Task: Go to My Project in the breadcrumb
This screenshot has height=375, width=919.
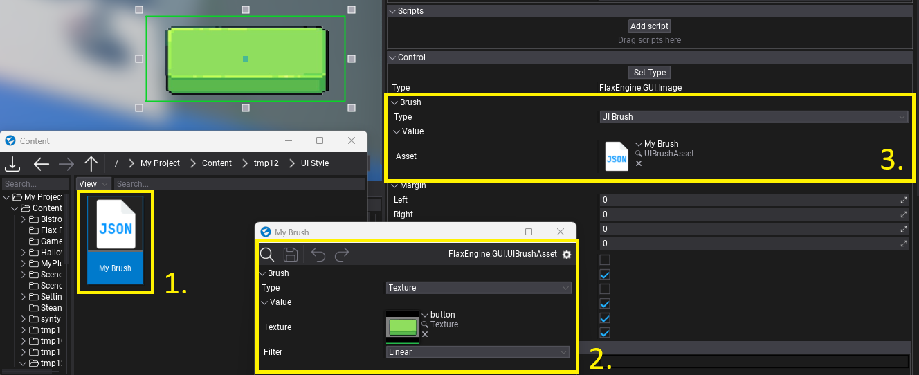Action: (160, 163)
